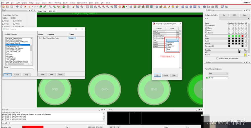This screenshot has width=251, height=128.
Task: Enable the Groups find filter checkbox
Action: [3, 21]
